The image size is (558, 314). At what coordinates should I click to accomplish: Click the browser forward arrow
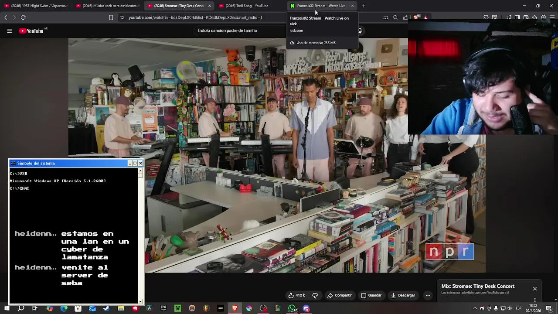[14, 17]
